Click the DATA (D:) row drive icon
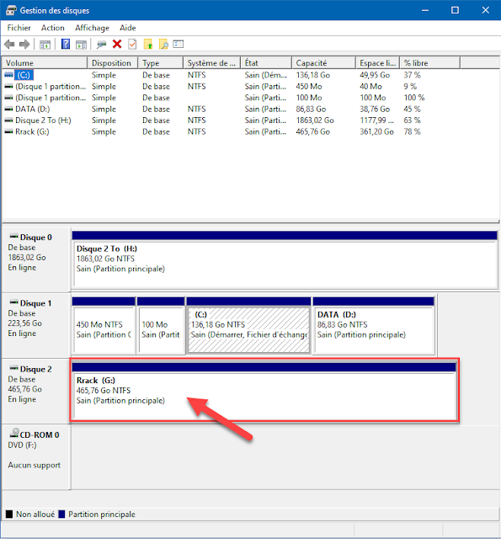Viewport: 501px width, 539px height. coord(9,109)
